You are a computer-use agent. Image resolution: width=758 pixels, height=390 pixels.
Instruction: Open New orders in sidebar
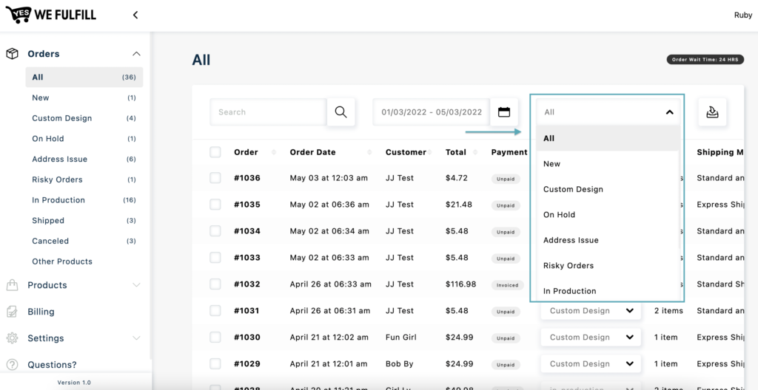pyautogui.click(x=84, y=98)
